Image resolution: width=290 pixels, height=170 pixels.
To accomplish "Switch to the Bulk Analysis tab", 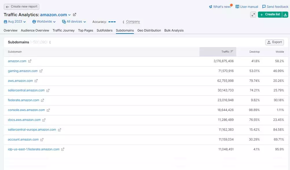I will [174, 30].
